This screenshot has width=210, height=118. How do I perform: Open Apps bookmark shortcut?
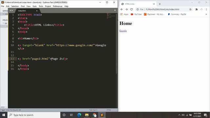click(124, 14)
